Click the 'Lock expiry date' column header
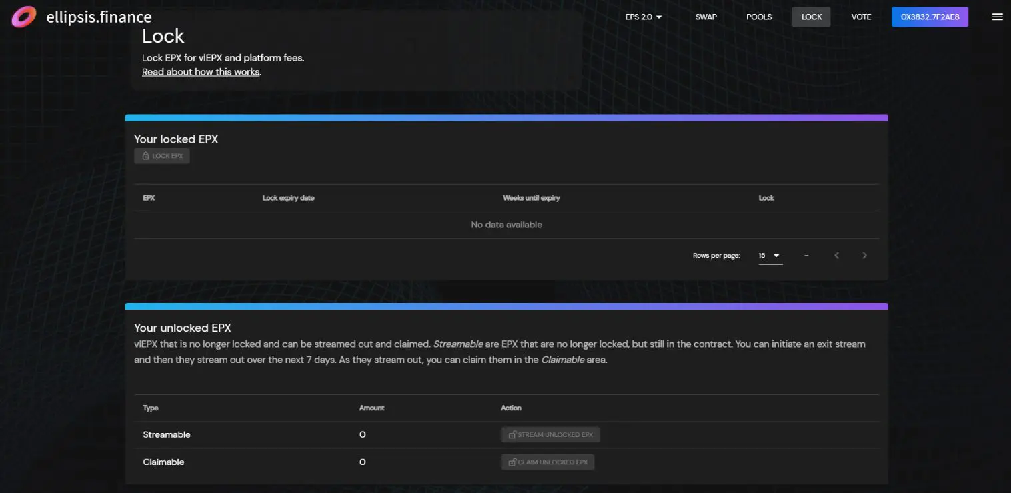 tap(288, 198)
